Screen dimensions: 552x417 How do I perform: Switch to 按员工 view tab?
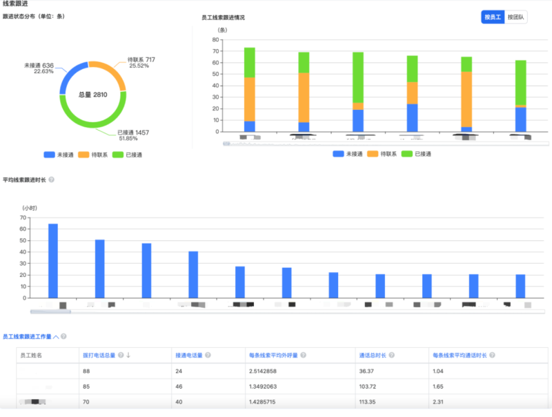tap(492, 17)
